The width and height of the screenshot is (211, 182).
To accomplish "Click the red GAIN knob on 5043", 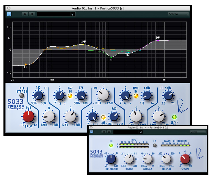I will pyautogui.click(x=185, y=159).
